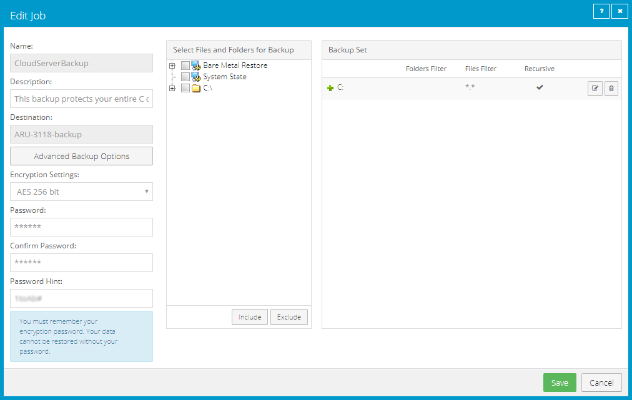Expand the Bare Metal Restore node
This screenshot has width=632, height=400.
[x=172, y=66]
